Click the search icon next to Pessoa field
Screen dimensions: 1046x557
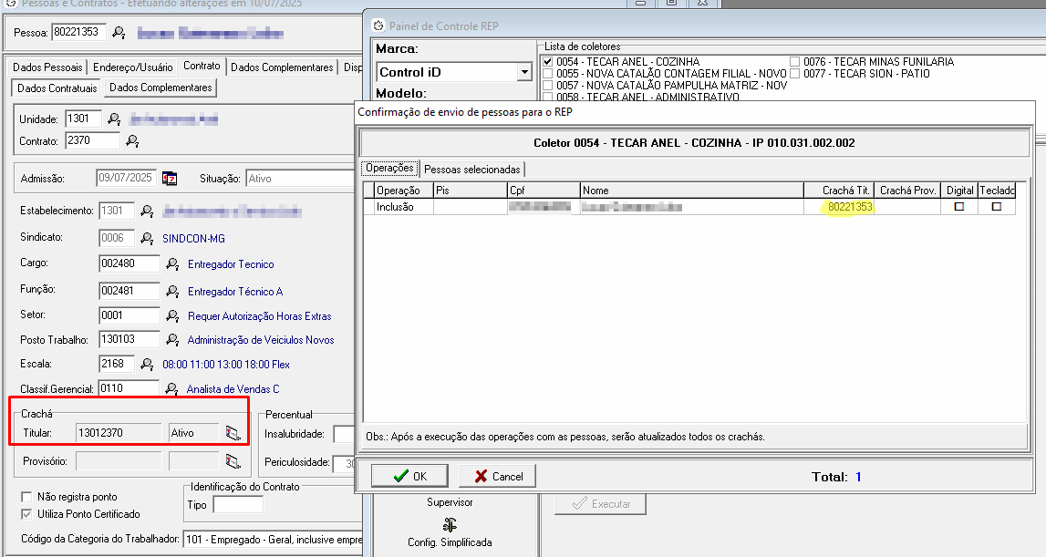click(x=119, y=33)
